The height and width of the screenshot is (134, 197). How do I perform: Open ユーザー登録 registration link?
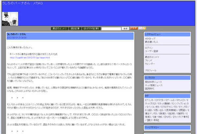[151, 51]
